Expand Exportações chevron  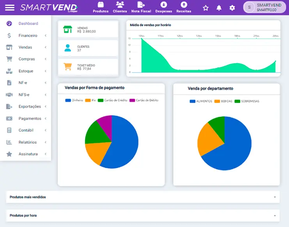46,107
